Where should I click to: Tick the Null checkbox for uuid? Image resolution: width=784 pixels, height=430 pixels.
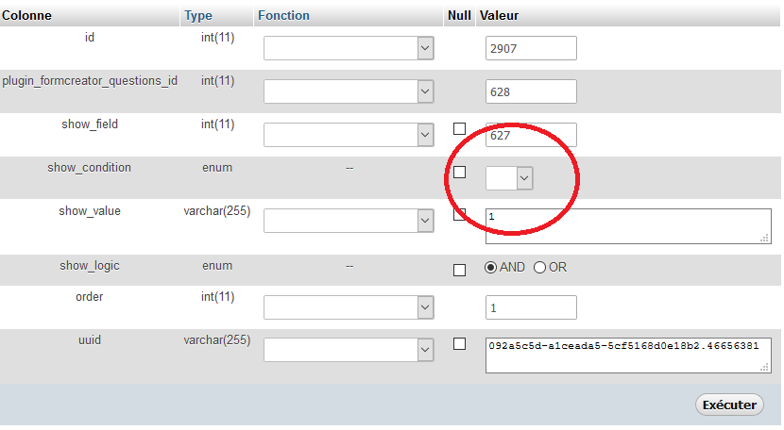(x=459, y=344)
